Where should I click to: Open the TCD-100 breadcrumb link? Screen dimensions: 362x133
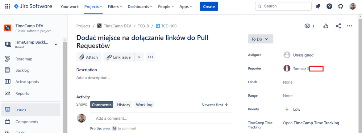[x=169, y=26]
